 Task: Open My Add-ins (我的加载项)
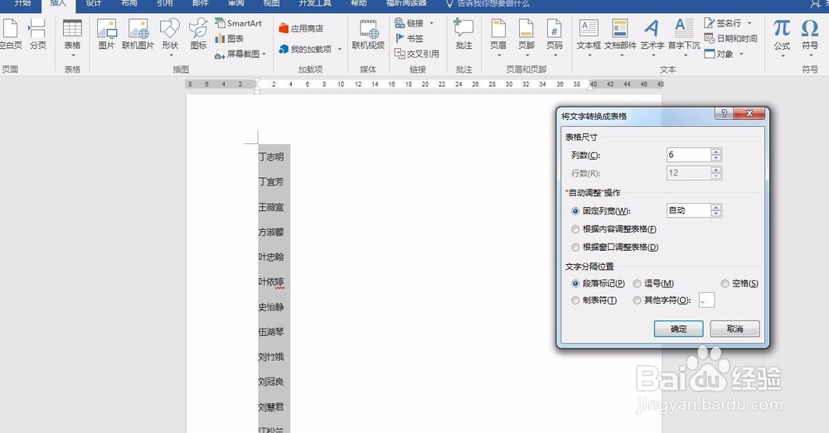305,49
